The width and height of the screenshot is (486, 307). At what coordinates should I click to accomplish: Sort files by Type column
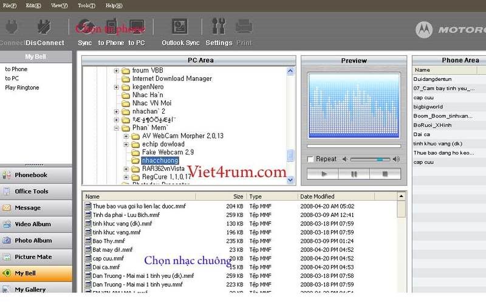(x=272, y=196)
